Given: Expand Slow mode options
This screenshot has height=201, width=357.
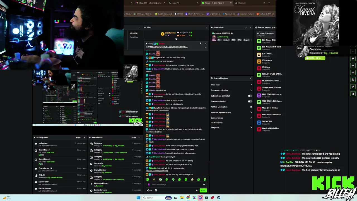Looking at the screenshot, I should pos(251,85).
